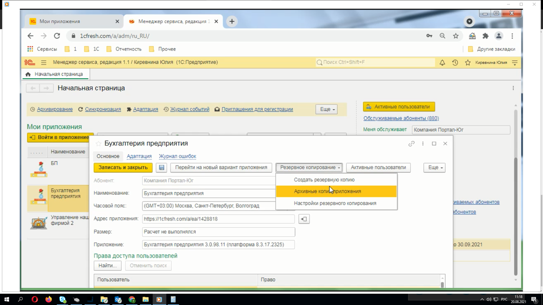Screen dimensions: 543x305
Task: Open the saved passwords key icon
Action: pyautogui.click(x=429, y=36)
